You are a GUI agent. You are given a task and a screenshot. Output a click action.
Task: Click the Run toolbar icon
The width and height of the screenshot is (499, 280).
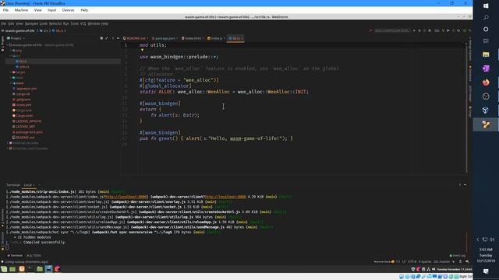coord(414,31)
